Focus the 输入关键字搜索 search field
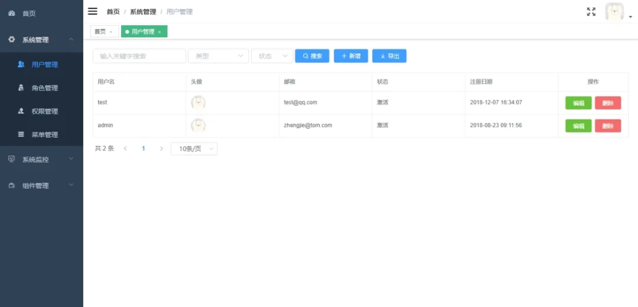The image size is (638, 307). [139, 56]
